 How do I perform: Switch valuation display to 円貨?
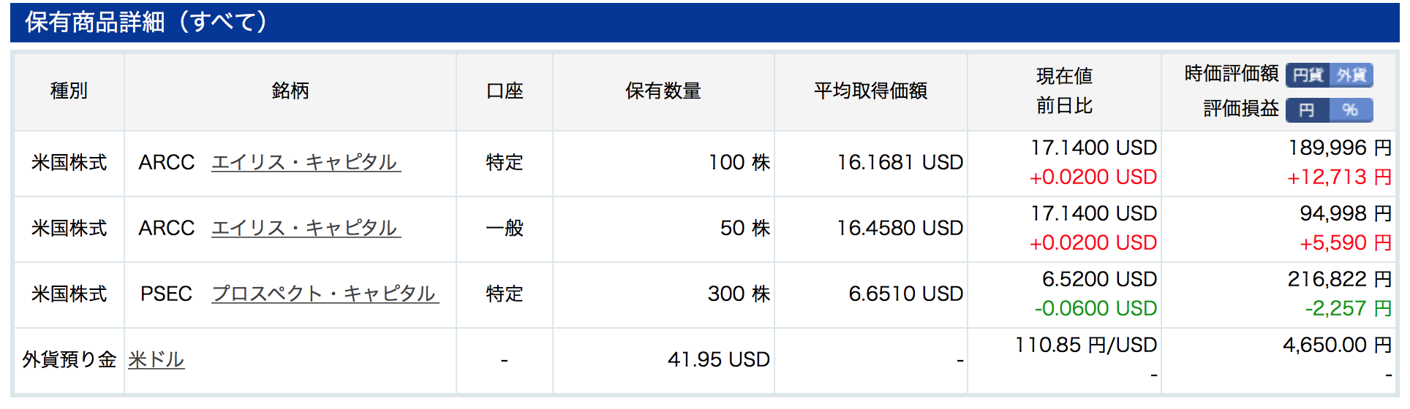click(x=1308, y=75)
